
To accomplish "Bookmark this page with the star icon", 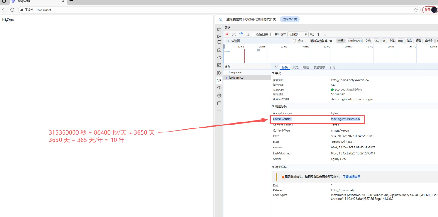I will click(x=416, y=10).
